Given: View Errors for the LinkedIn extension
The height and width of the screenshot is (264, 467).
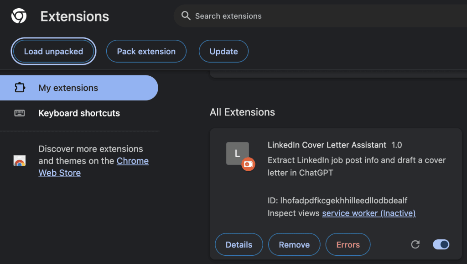Looking at the screenshot, I should [x=348, y=244].
